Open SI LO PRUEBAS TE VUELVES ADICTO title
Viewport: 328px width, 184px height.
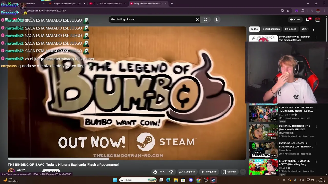click(294, 163)
